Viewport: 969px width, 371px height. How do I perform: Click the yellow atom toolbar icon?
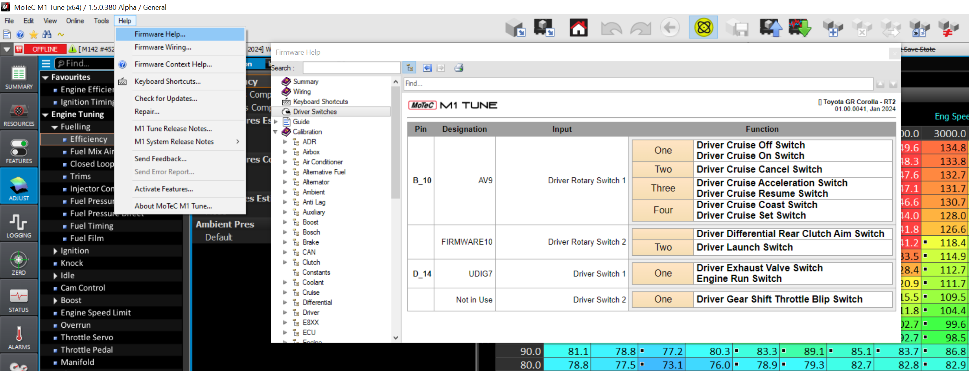(703, 28)
